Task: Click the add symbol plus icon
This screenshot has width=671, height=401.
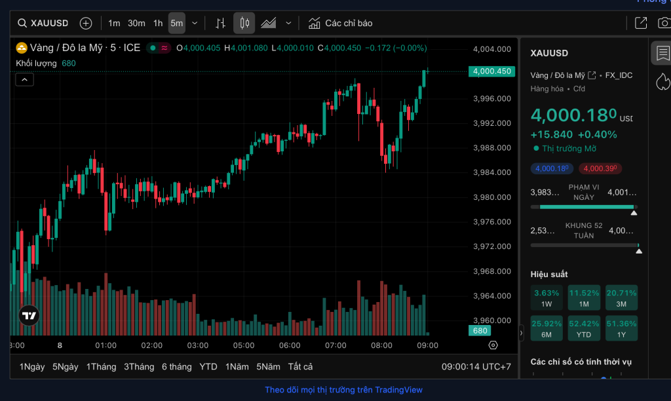Action: pos(86,23)
